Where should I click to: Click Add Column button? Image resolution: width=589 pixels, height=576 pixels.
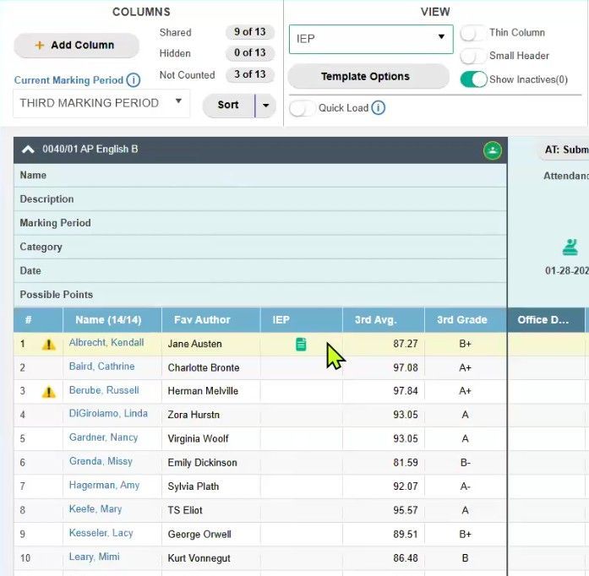76,45
